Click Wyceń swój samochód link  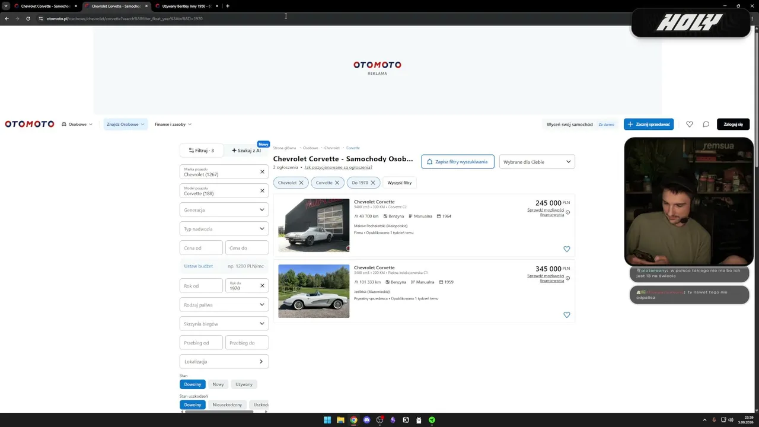point(569,125)
